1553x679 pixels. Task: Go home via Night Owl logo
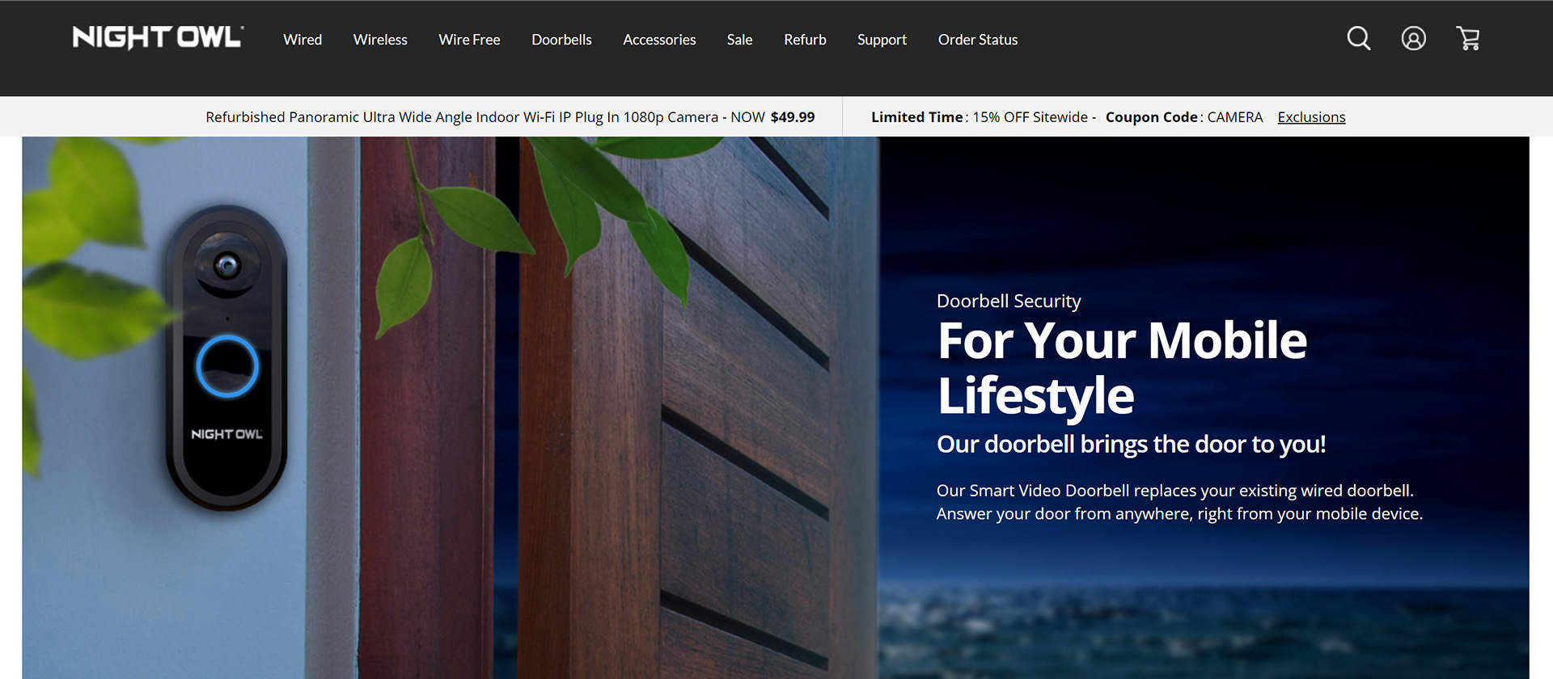point(158,37)
